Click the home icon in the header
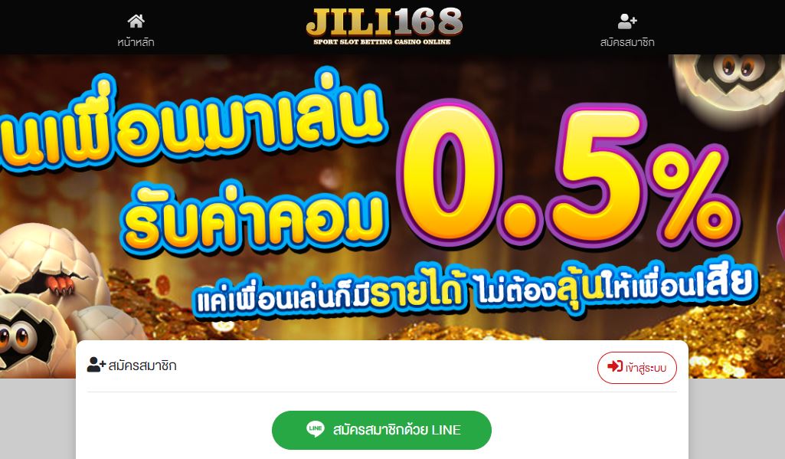This screenshot has height=459, width=785. [136, 21]
